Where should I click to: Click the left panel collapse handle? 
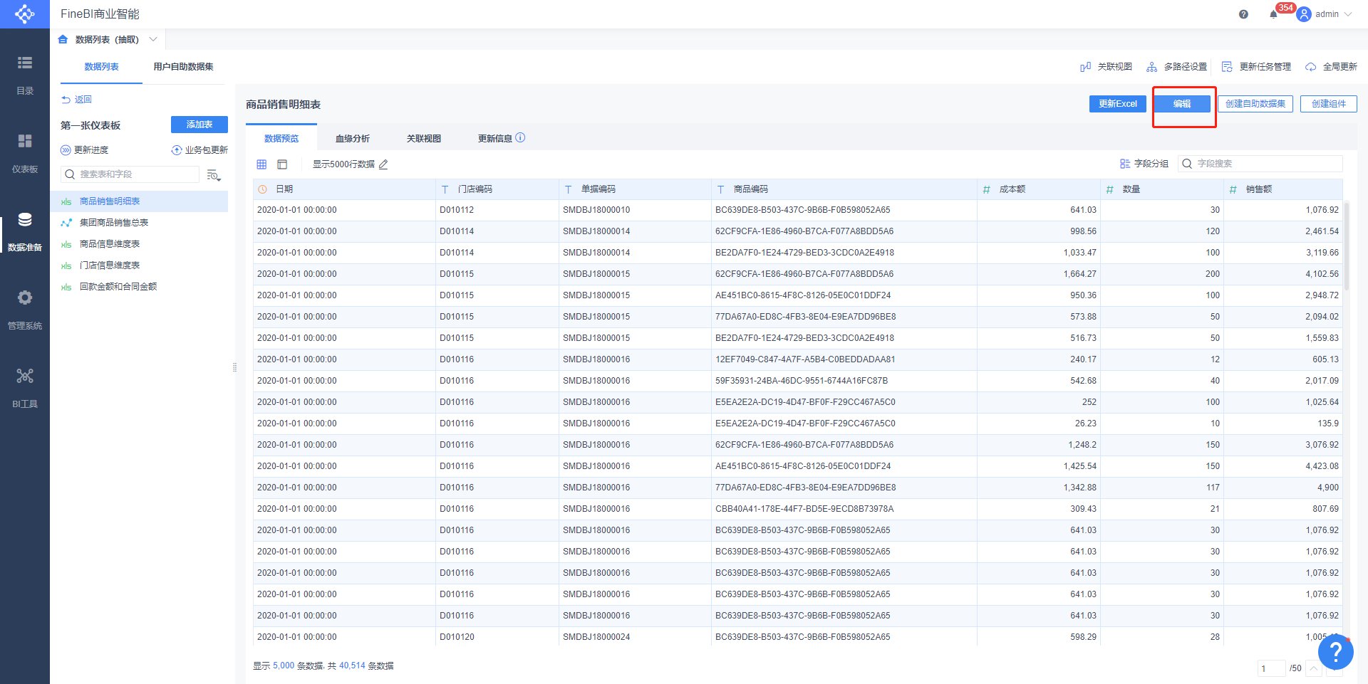pyautogui.click(x=234, y=367)
